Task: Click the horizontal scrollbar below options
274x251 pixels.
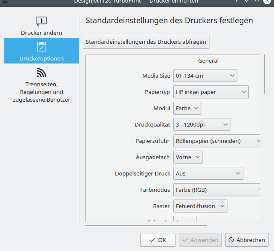Action: [x=146, y=225]
